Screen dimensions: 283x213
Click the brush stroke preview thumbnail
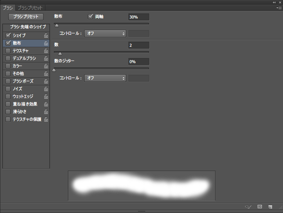click(141, 186)
